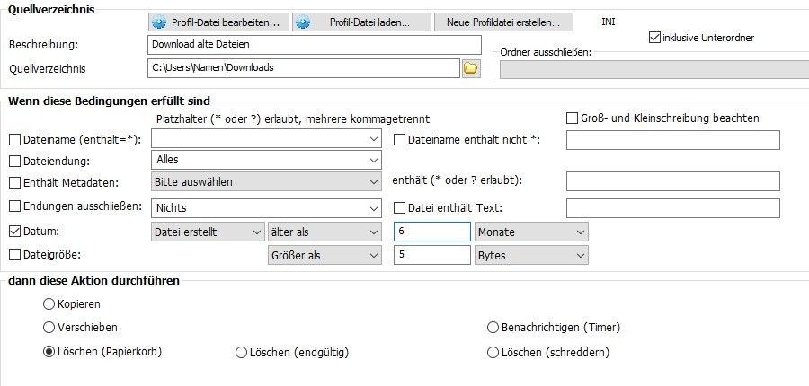Disable the 'Datum' checkbox
This screenshot has height=386, width=809.
[14, 232]
